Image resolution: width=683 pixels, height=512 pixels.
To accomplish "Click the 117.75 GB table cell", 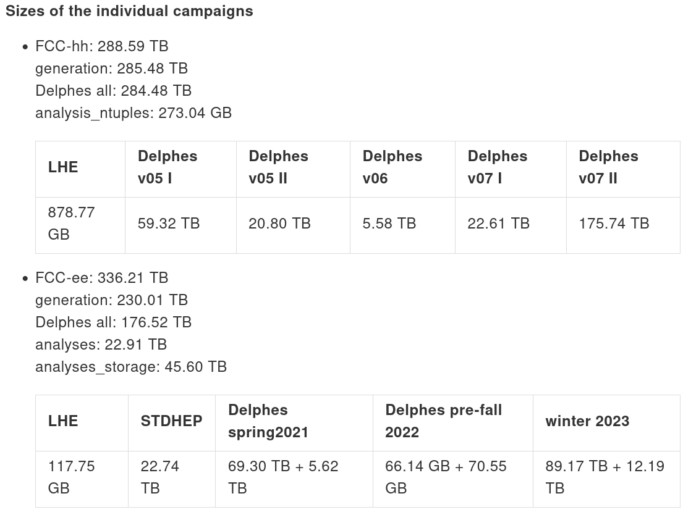I will tap(72, 477).
